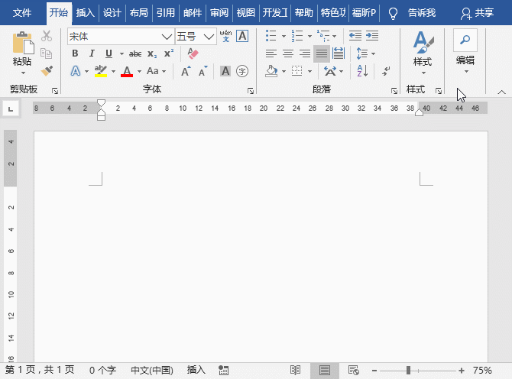The image size is (512, 379).
Task: Apply the yellow text highlight color
Action: click(x=101, y=71)
